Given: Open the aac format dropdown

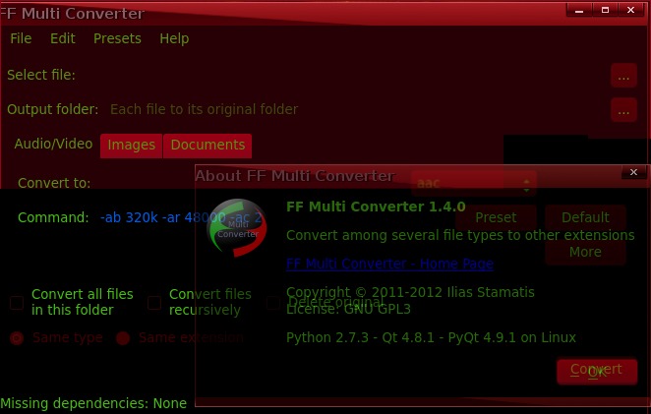Looking at the screenshot, I should point(474,183).
